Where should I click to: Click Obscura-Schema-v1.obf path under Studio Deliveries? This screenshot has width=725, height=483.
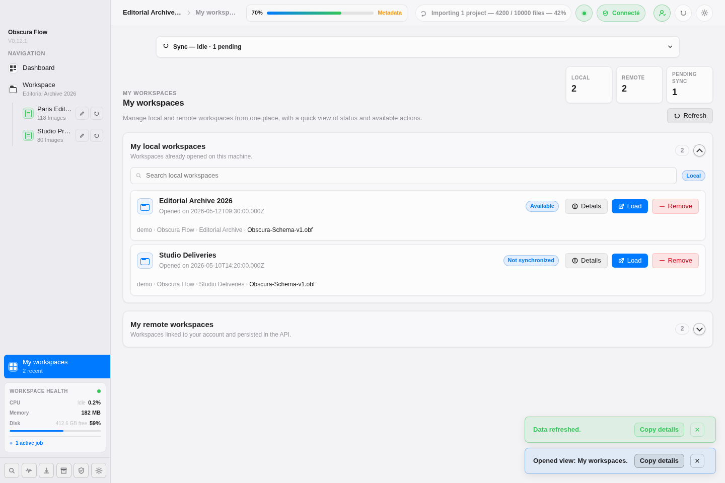pyautogui.click(x=282, y=284)
